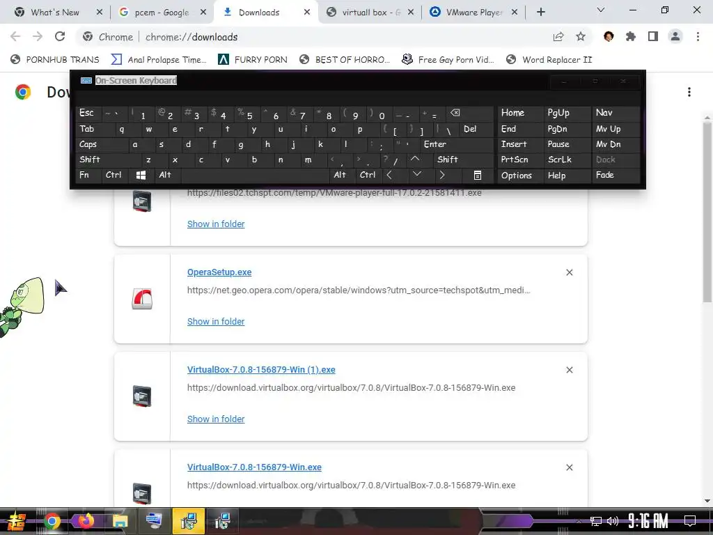Remove VirtualBox-7.0.8-156879-Win (1).exe from list
Image resolution: width=713 pixels, height=535 pixels.
coord(570,370)
